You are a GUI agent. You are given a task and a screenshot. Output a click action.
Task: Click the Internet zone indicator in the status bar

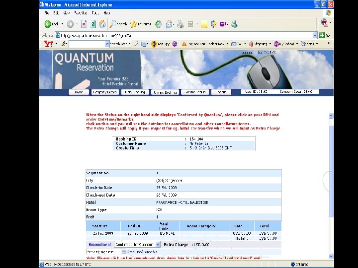(299, 265)
